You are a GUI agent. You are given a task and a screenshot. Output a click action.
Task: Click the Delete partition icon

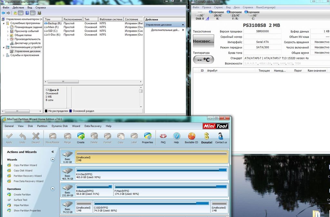(94, 137)
